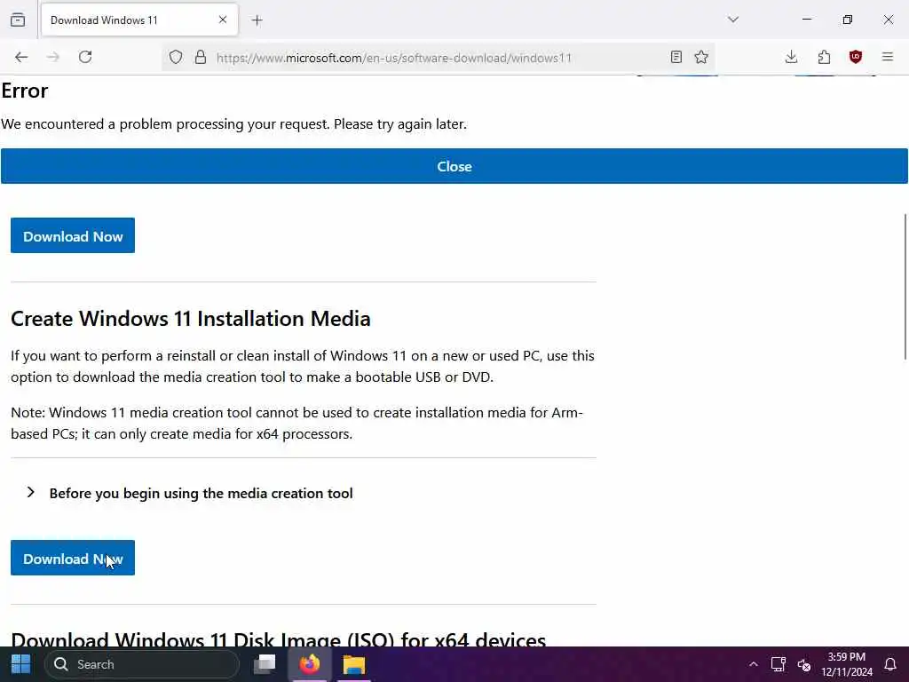This screenshot has height=682, width=909.
Task: Show hidden system tray icons
Action: click(x=753, y=664)
